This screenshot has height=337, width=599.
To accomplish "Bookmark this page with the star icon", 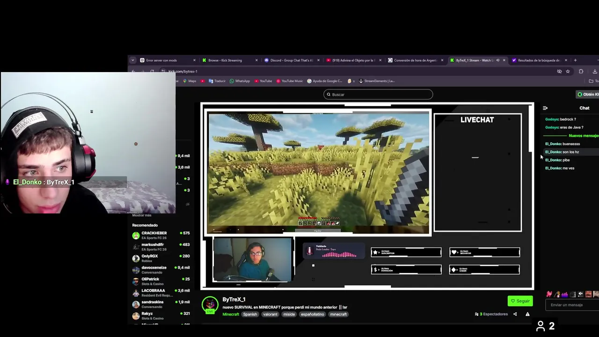I will click(568, 71).
